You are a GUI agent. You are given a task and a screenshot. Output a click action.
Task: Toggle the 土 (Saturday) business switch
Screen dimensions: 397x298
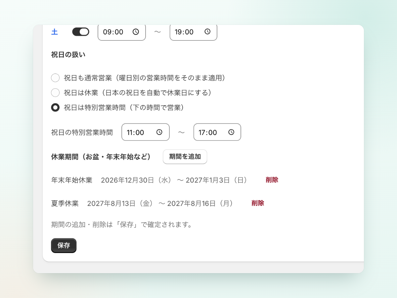[81, 32]
